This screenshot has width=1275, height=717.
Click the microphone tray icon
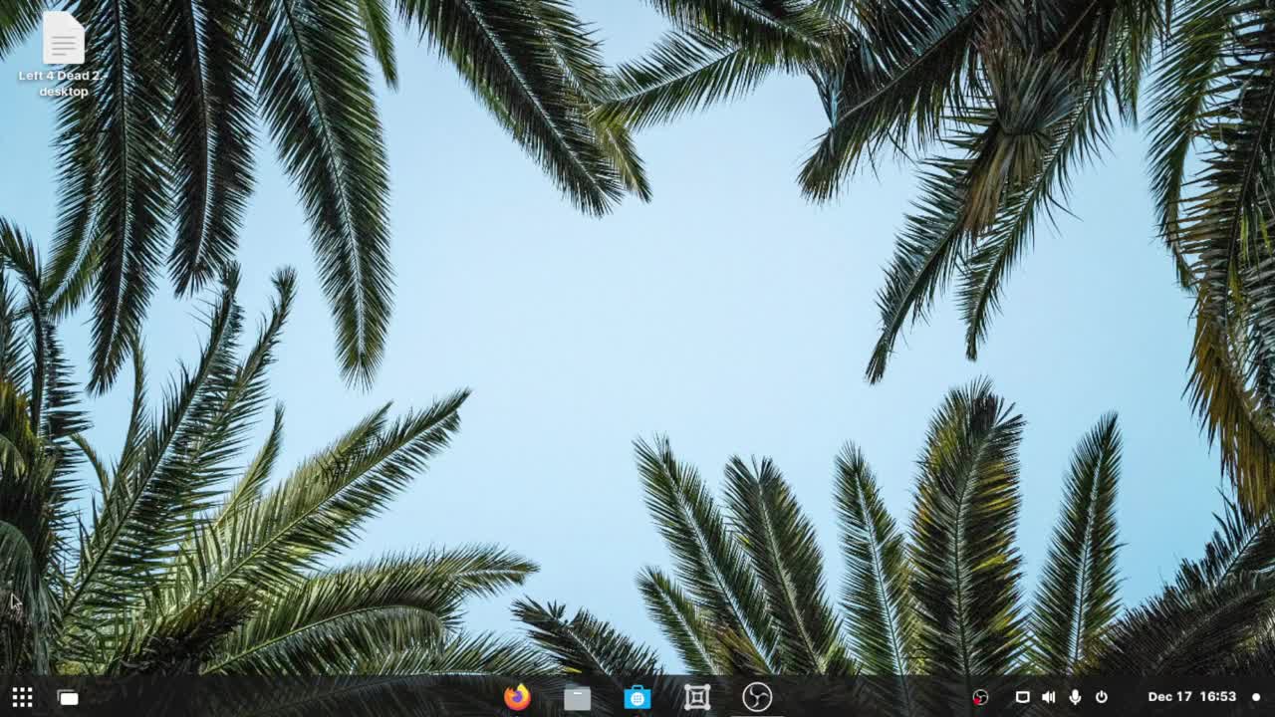(1075, 697)
